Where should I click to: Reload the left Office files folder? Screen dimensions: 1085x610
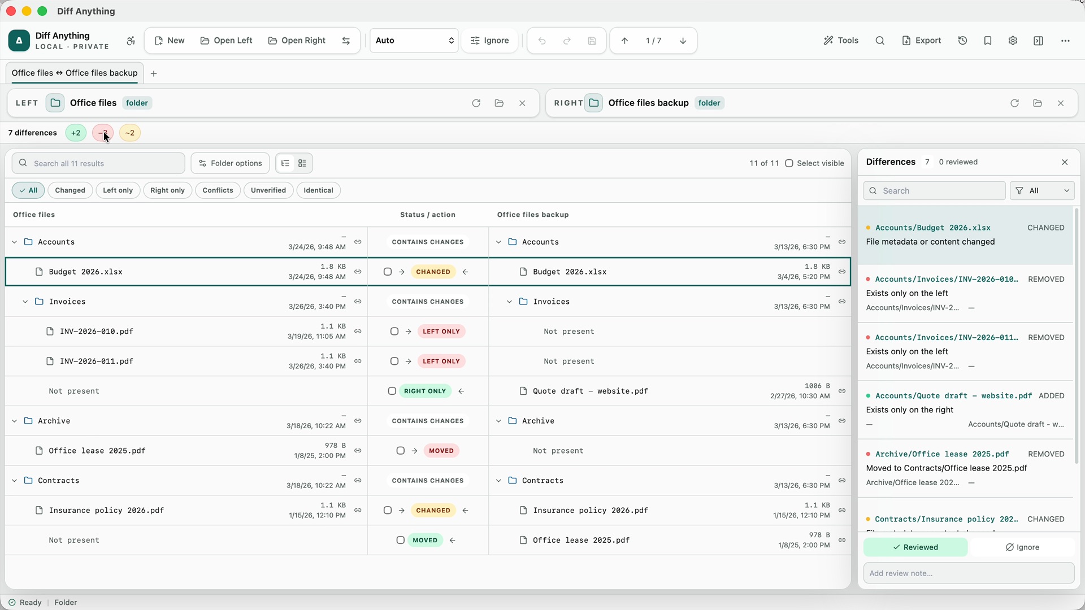click(476, 103)
